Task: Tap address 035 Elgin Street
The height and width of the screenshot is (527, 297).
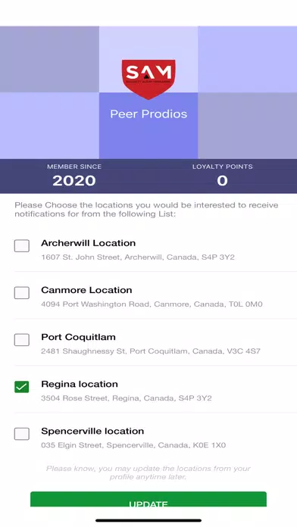Action: [133, 446]
